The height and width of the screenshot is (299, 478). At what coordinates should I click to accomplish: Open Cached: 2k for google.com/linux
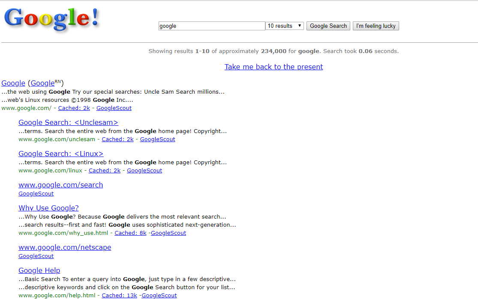point(105,171)
